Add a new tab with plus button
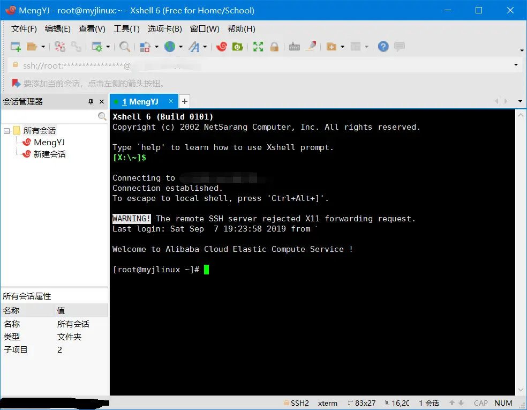Viewport: 527px width, 410px height. pos(185,101)
